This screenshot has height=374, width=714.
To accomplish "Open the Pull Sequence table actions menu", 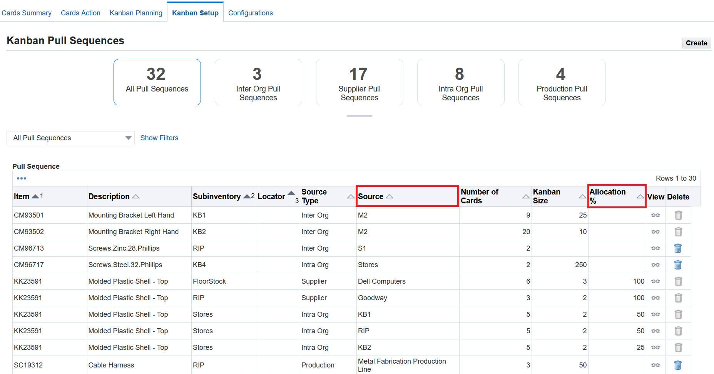I will coord(22,178).
